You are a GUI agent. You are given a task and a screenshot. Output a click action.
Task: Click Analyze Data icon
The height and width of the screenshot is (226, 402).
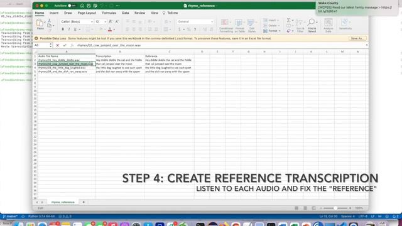click(x=329, y=26)
